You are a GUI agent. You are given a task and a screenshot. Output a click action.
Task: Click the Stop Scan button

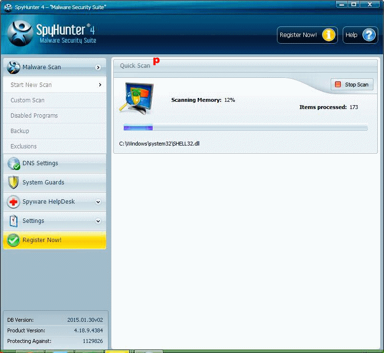tap(352, 85)
